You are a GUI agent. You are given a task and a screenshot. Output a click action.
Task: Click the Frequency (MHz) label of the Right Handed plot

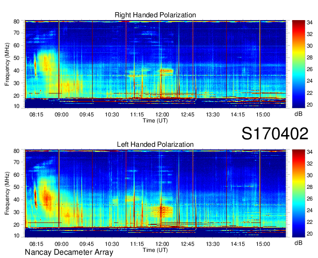click(x=7, y=64)
